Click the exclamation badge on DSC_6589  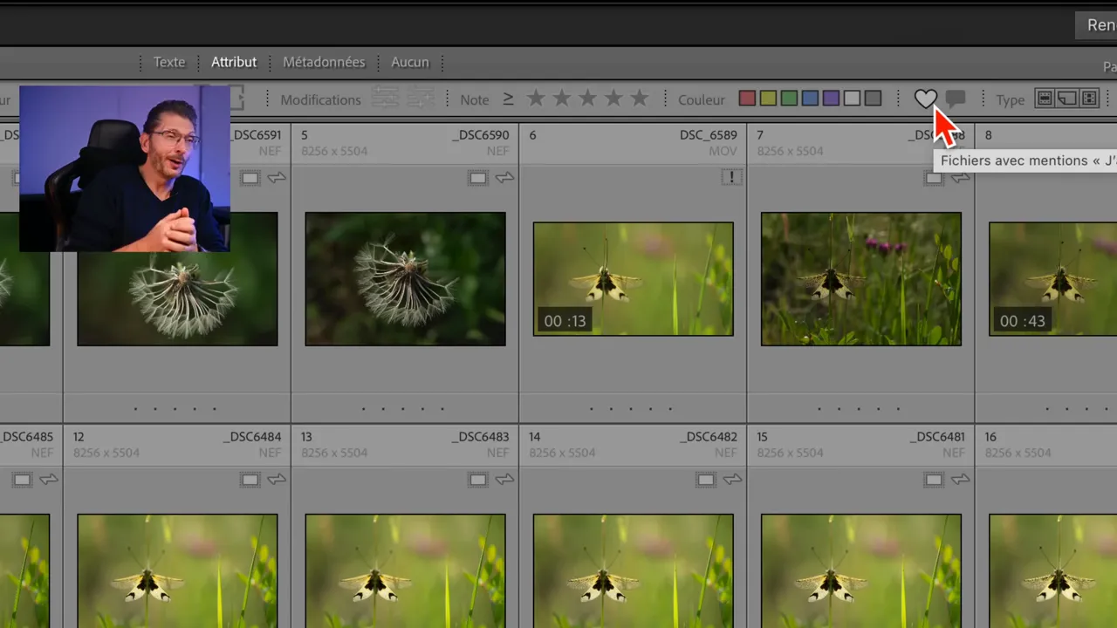pyautogui.click(x=731, y=178)
